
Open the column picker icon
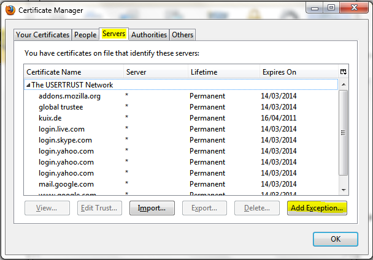pyautogui.click(x=344, y=72)
